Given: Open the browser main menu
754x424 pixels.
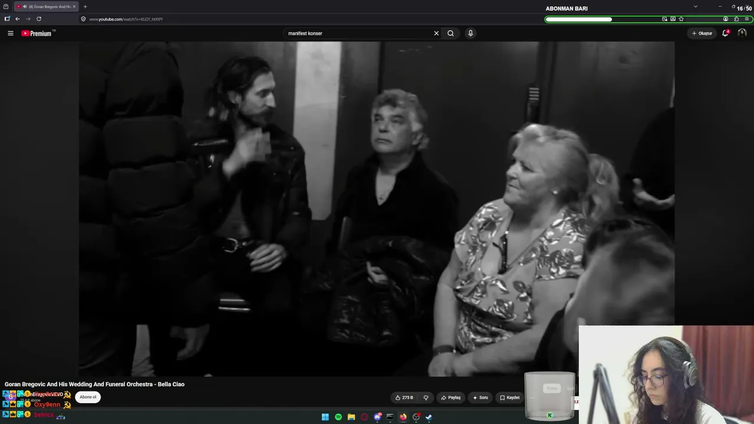Looking at the screenshot, I should coord(747,19).
